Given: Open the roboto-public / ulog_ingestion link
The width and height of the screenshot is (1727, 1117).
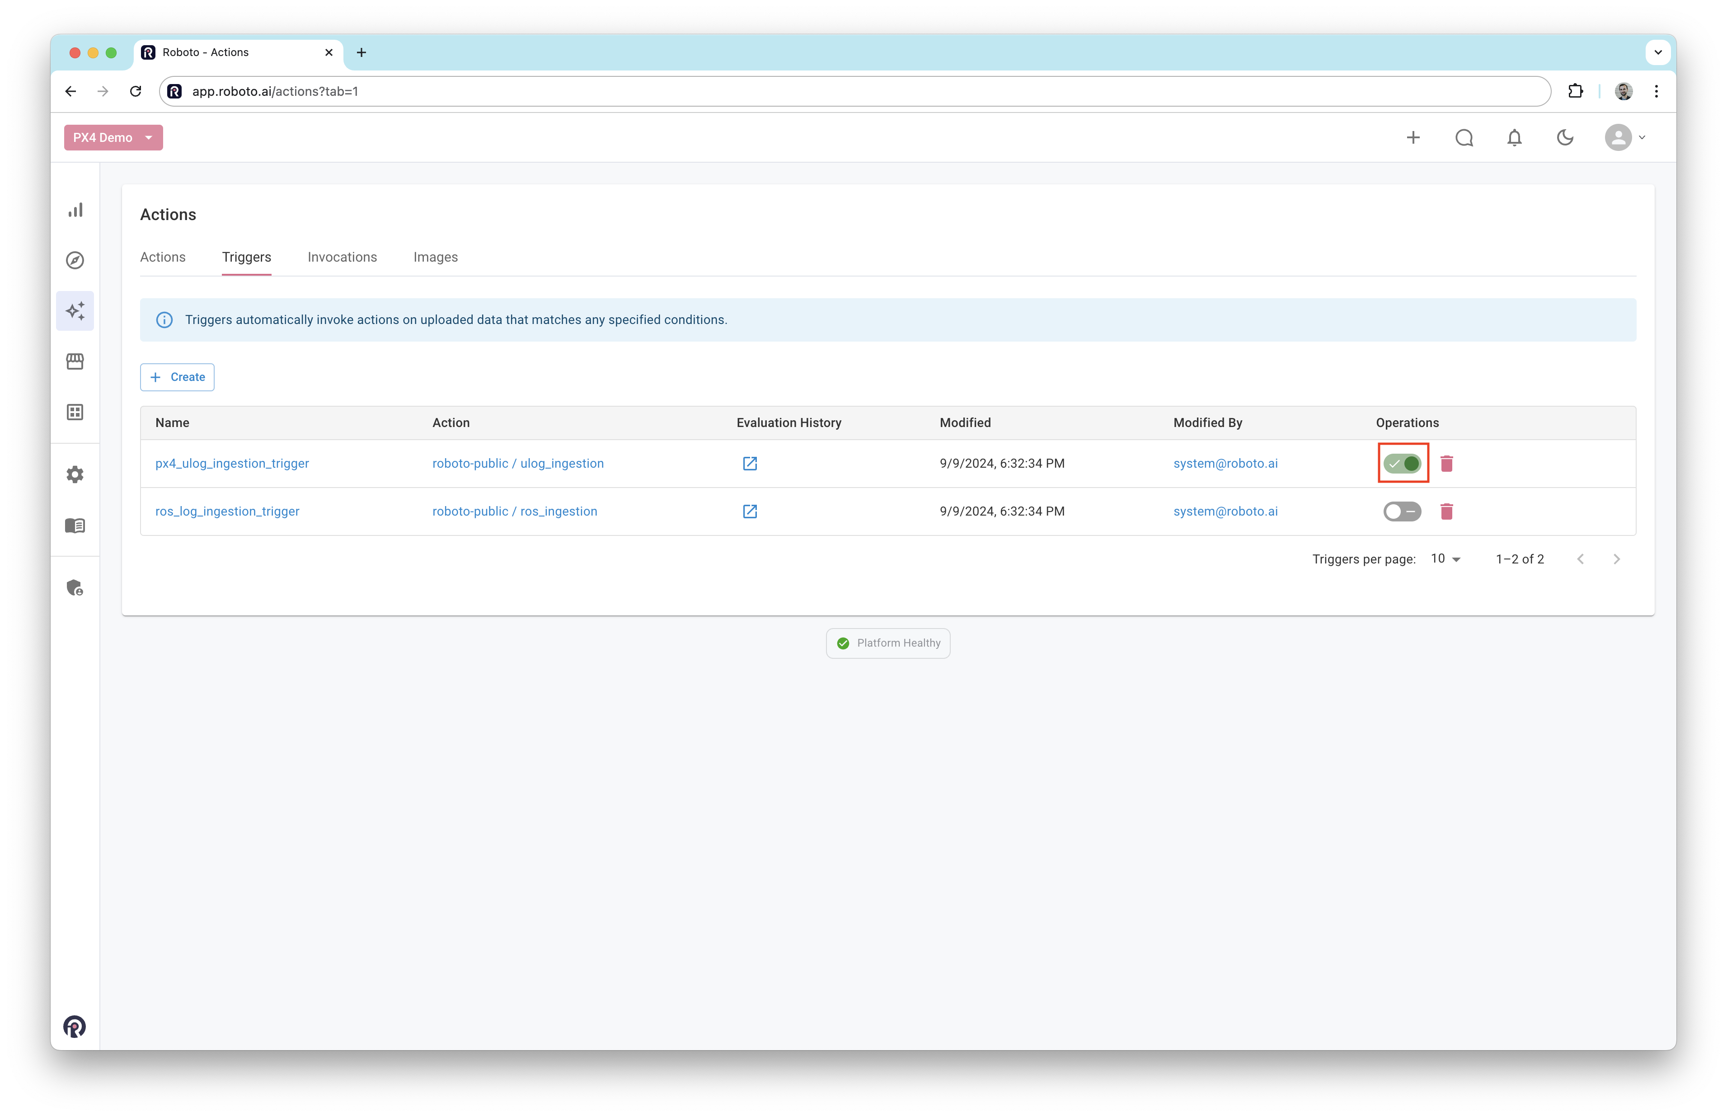Looking at the screenshot, I should click(x=518, y=464).
